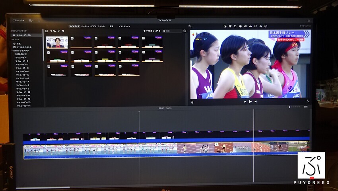Screen dimensions: 338x191
Task: Click the timeline horizontal scrollbar
Action: tap(43, 187)
